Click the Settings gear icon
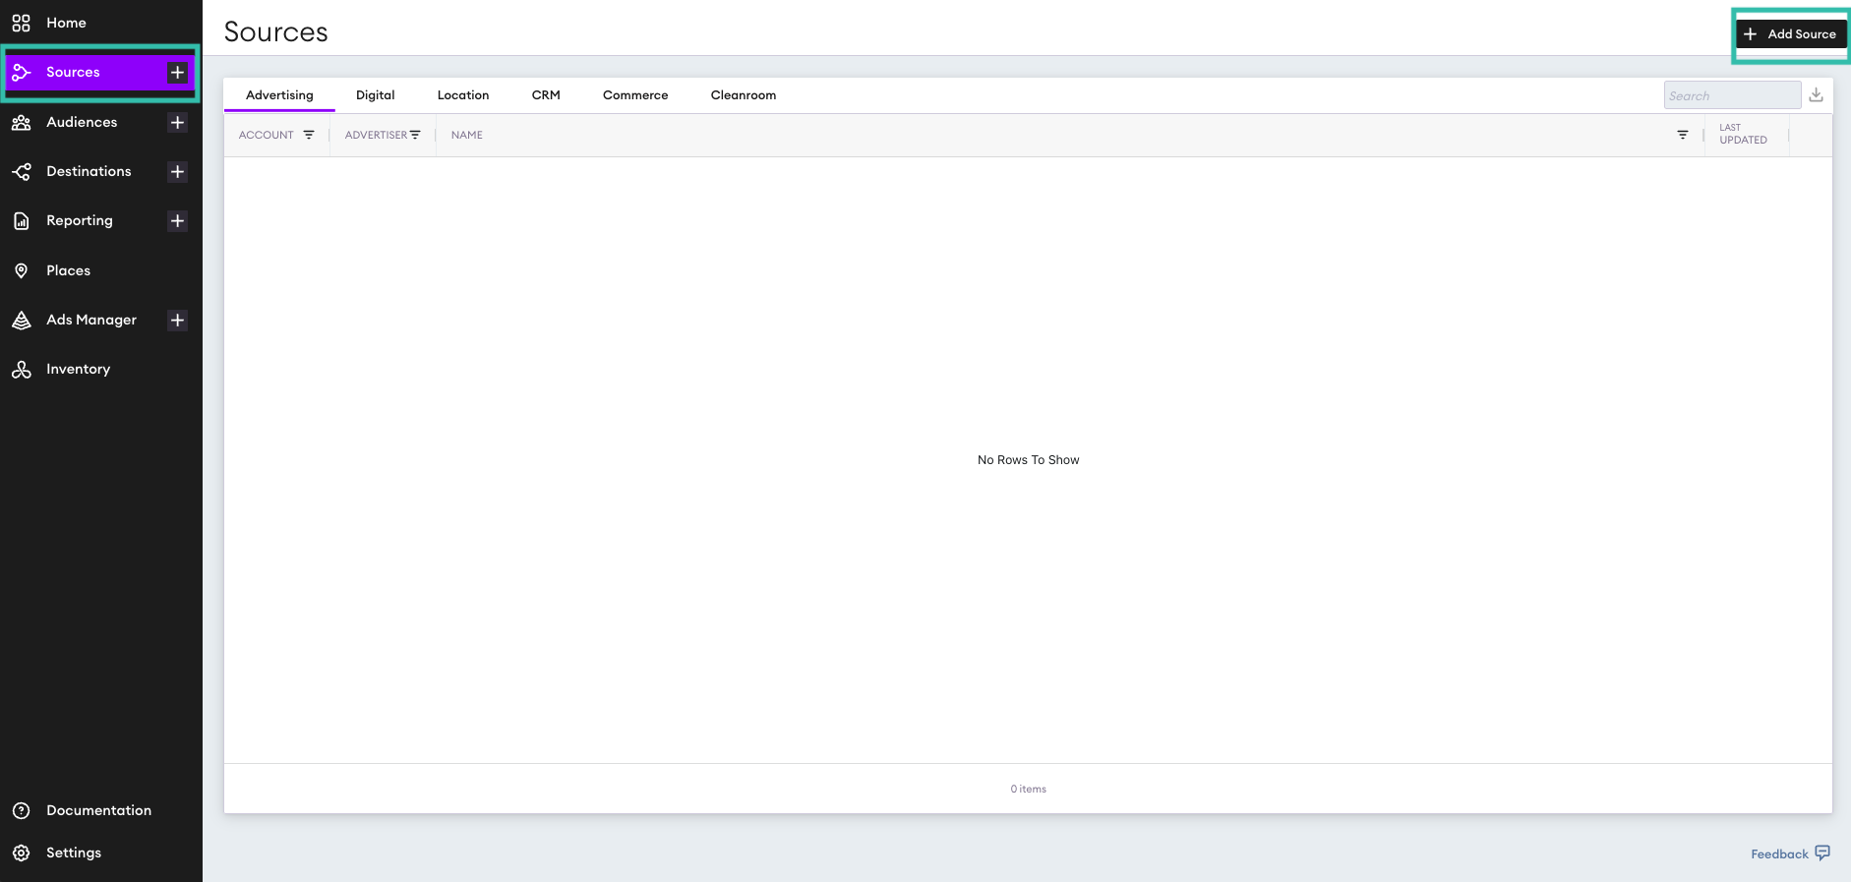This screenshot has width=1851, height=882. (x=22, y=853)
